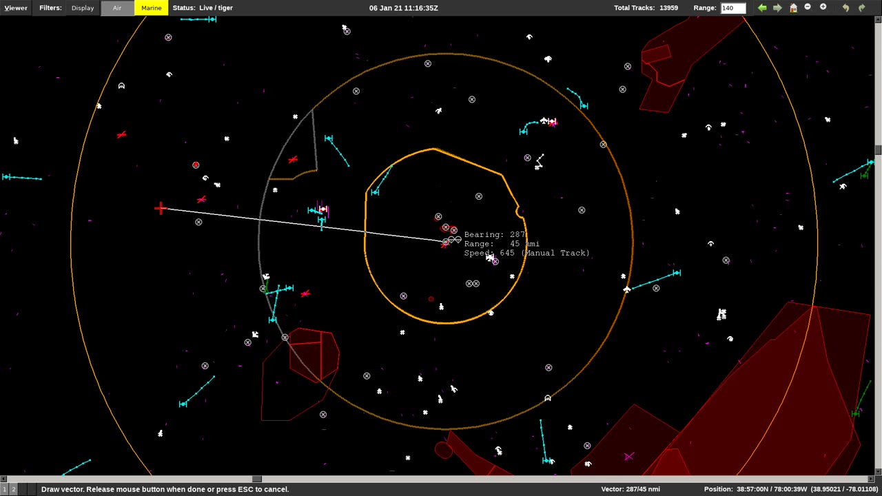Screen dimensions: 882x496
Task: Switch to view tab 1
Action: coord(5,489)
